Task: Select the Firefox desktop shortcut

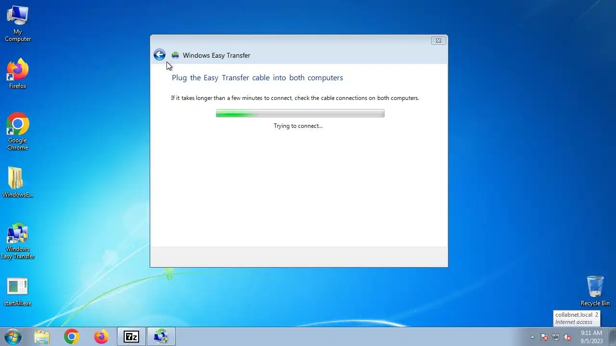Action: [x=18, y=74]
